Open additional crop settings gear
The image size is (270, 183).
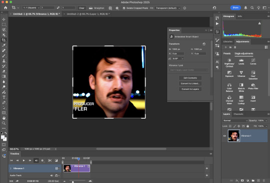point(117,8)
